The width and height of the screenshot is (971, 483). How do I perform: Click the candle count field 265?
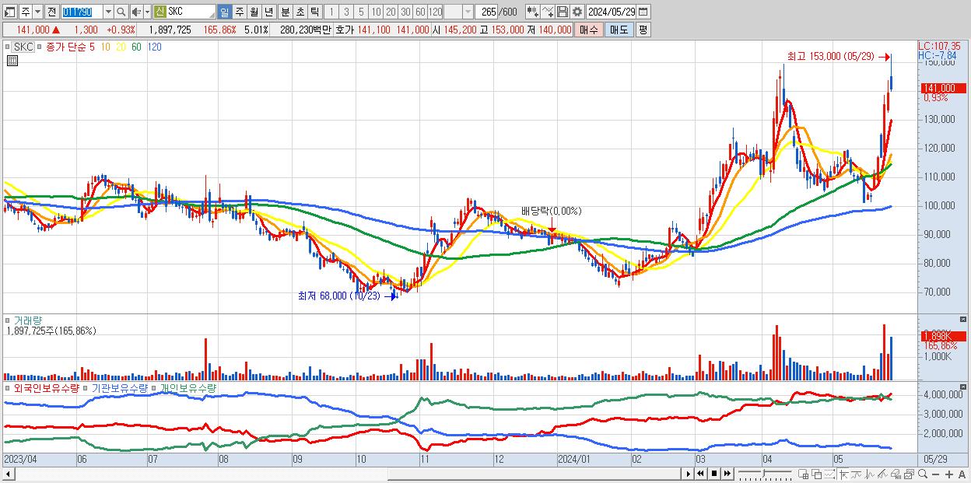pos(486,12)
